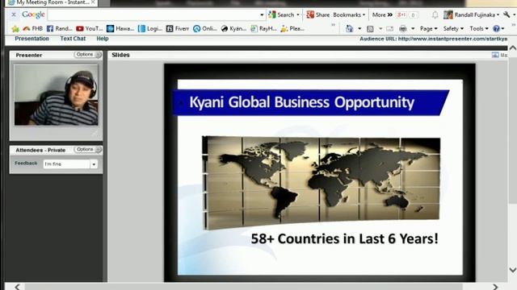The height and width of the screenshot is (290, 517).
Task: Click the Slides panel header label
Action: point(120,55)
